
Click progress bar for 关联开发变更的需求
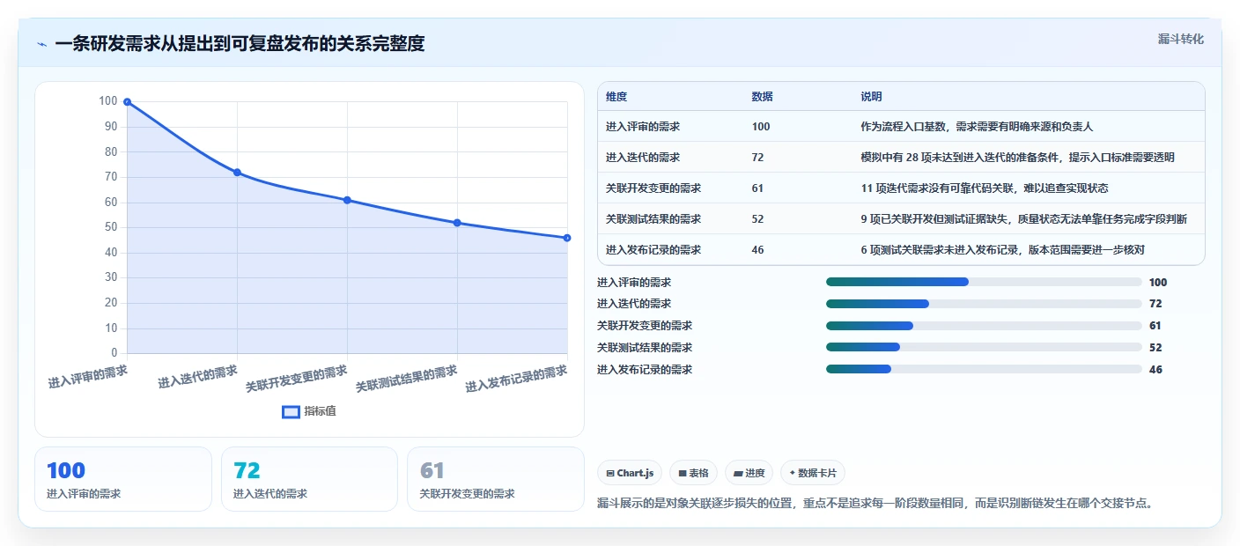click(984, 326)
